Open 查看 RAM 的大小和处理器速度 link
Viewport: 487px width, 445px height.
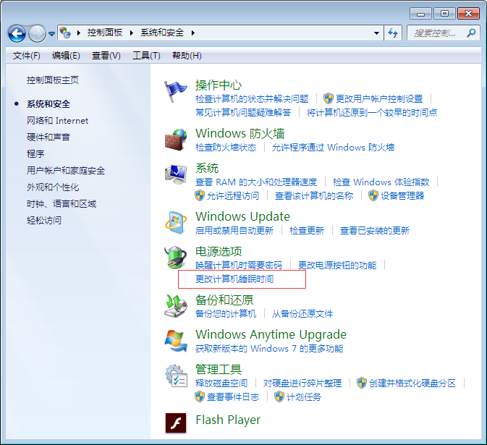(256, 182)
